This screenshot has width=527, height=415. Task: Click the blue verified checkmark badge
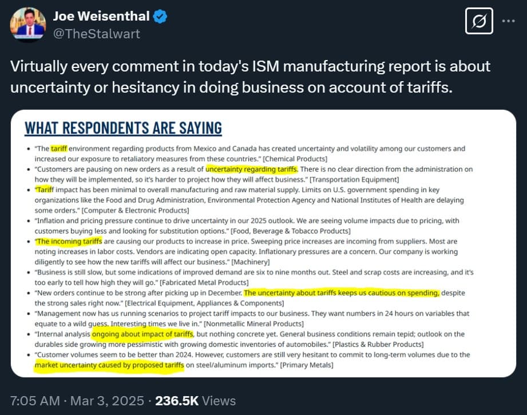tap(160, 17)
